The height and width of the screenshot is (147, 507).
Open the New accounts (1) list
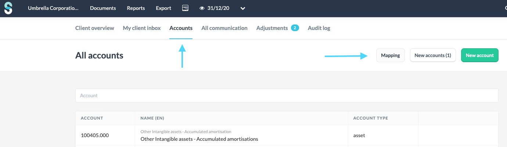(433, 56)
